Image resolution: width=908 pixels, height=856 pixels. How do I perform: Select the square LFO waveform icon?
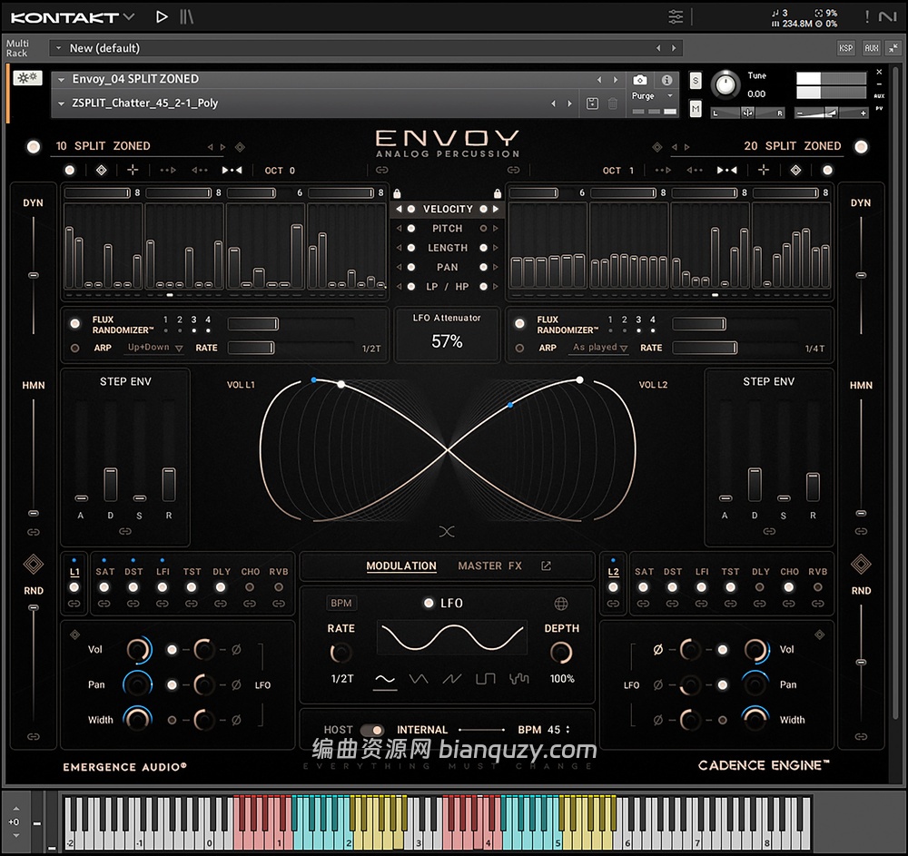click(485, 678)
